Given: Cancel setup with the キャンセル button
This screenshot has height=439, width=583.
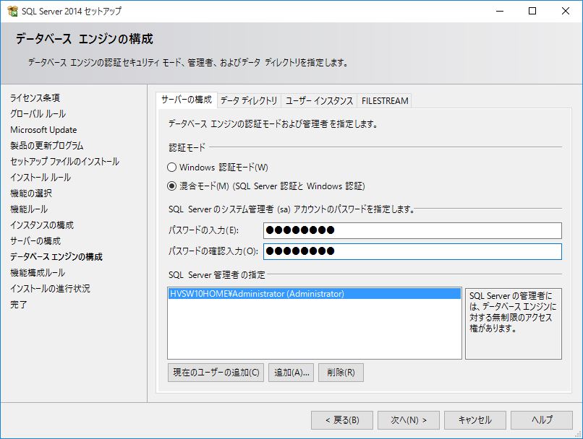Looking at the screenshot, I should [x=475, y=420].
